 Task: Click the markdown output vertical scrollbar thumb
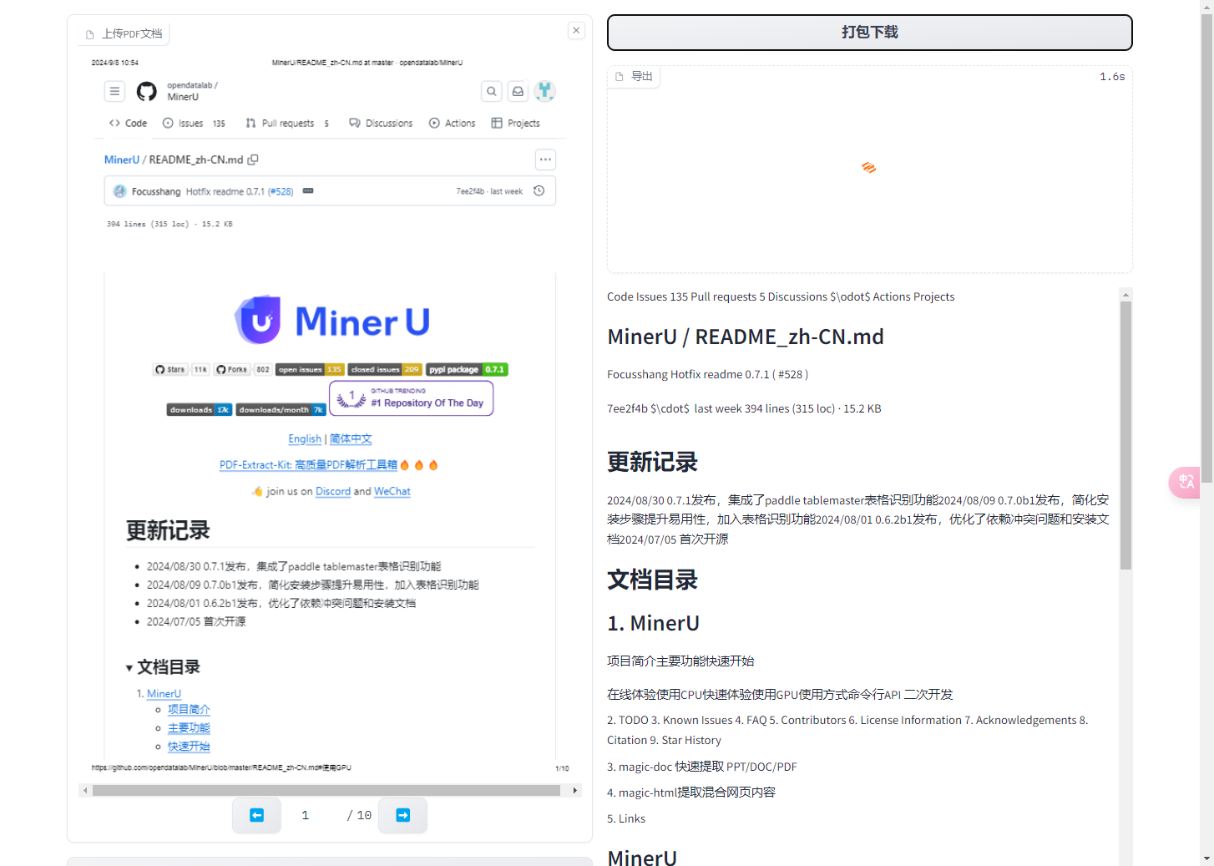(x=1125, y=435)
